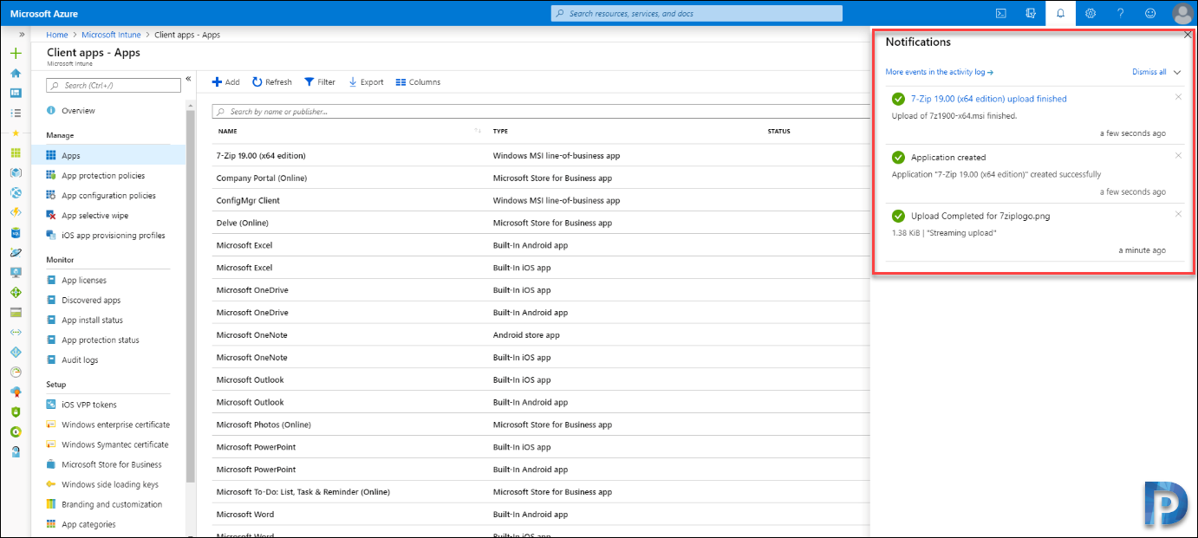Screen dimensions: 1198x538
Task: Sort by the NAME column header
Action: (228, 132)
